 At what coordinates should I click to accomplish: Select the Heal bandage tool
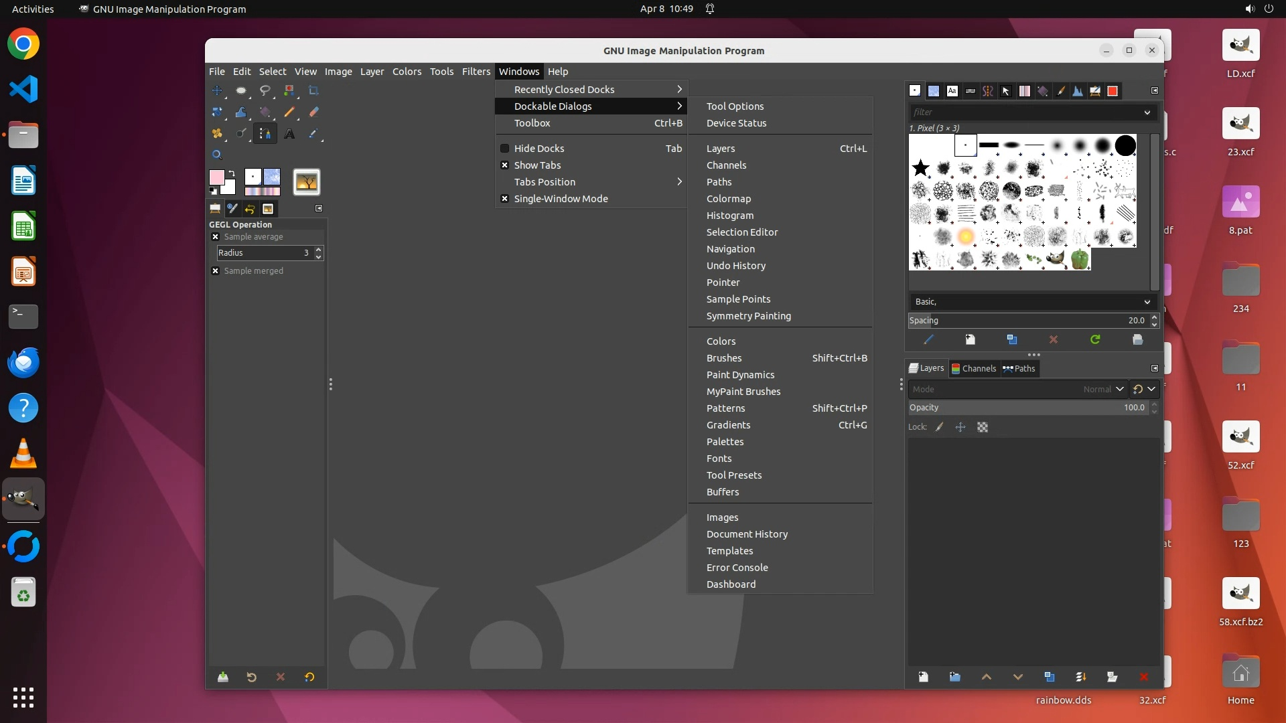217,134
